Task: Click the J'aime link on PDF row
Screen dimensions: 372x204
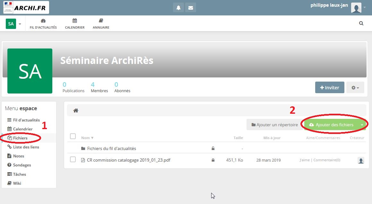Action: [305, 160]
